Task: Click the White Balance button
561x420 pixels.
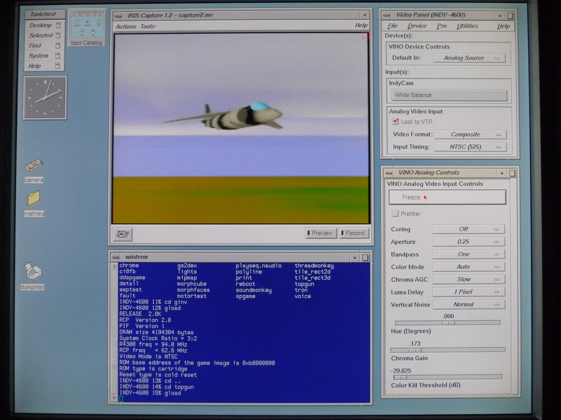Action: point(449,95)
